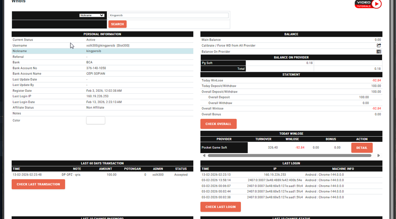Click the CHECK OVERALL button
This screenshot has width=396, height=219.
[218, 124]
